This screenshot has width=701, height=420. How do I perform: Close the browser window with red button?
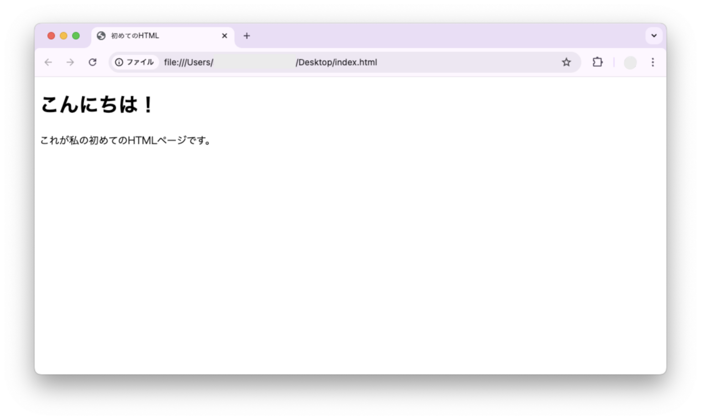51,36
